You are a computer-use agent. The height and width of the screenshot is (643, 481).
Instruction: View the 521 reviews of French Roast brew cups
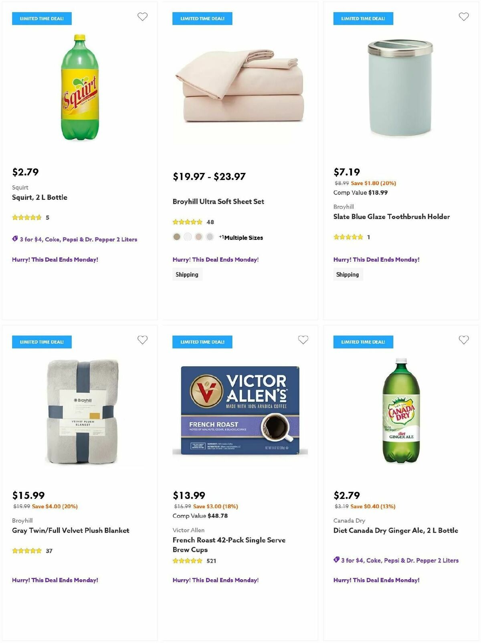tap(211, 561)
